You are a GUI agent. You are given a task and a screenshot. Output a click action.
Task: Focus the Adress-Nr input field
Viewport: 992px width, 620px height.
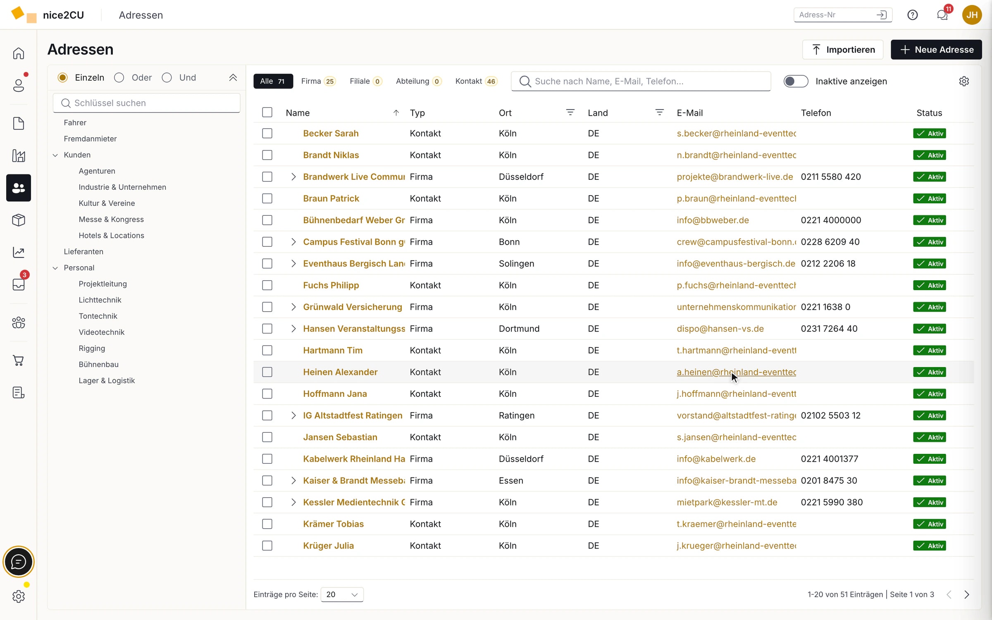pos(843,15)
